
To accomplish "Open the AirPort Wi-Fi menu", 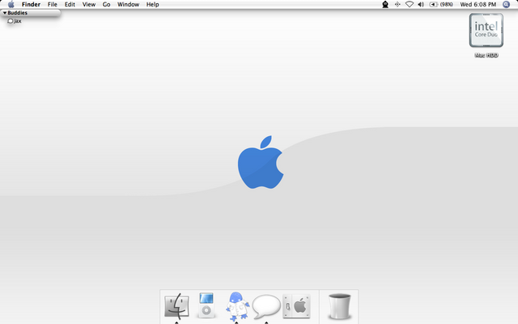I will coord(410,4).
